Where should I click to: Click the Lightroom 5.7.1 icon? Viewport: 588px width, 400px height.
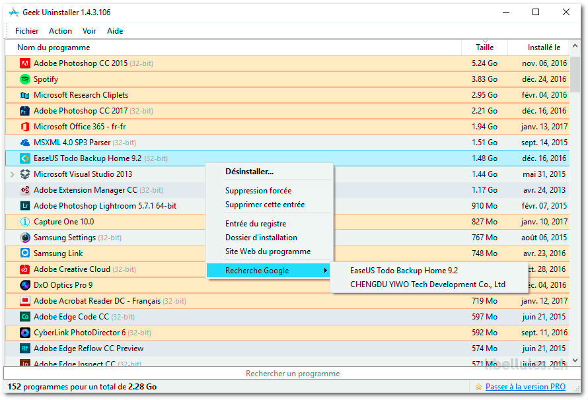pyautogui.click(x=24, y=206)
